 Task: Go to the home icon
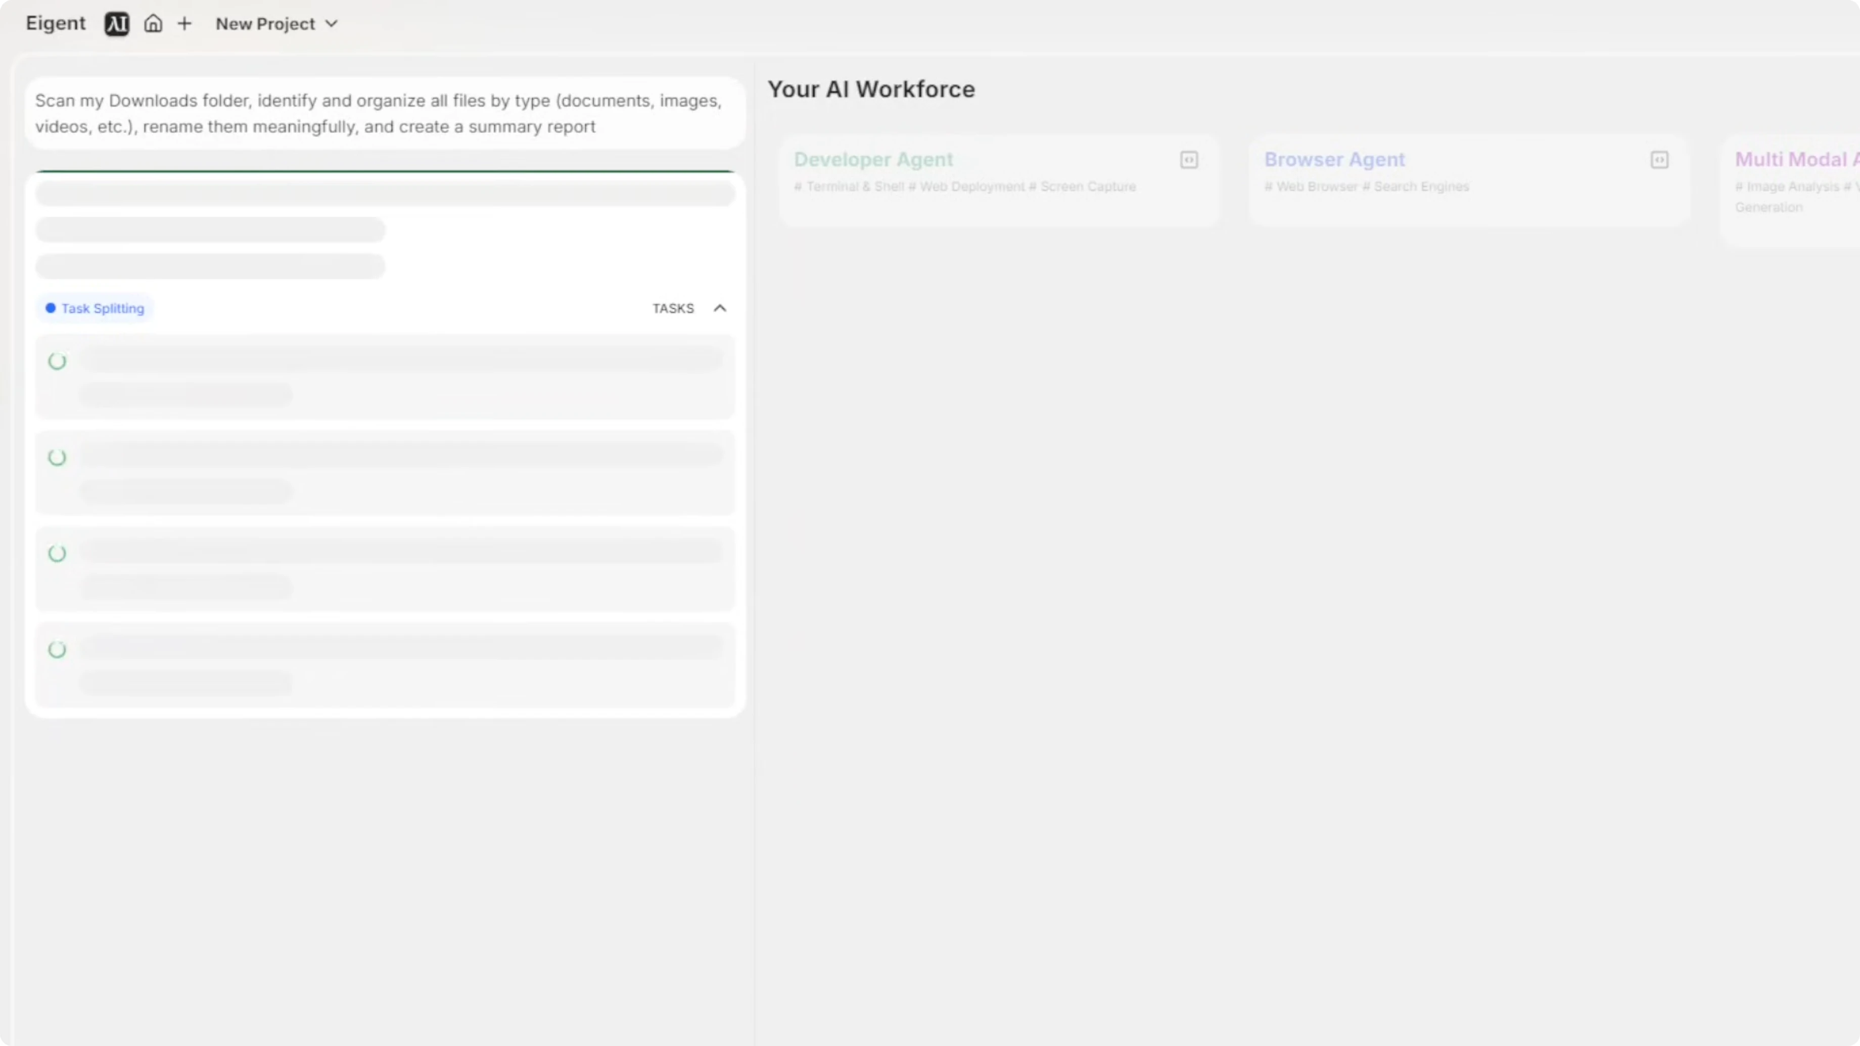[153, 24]
